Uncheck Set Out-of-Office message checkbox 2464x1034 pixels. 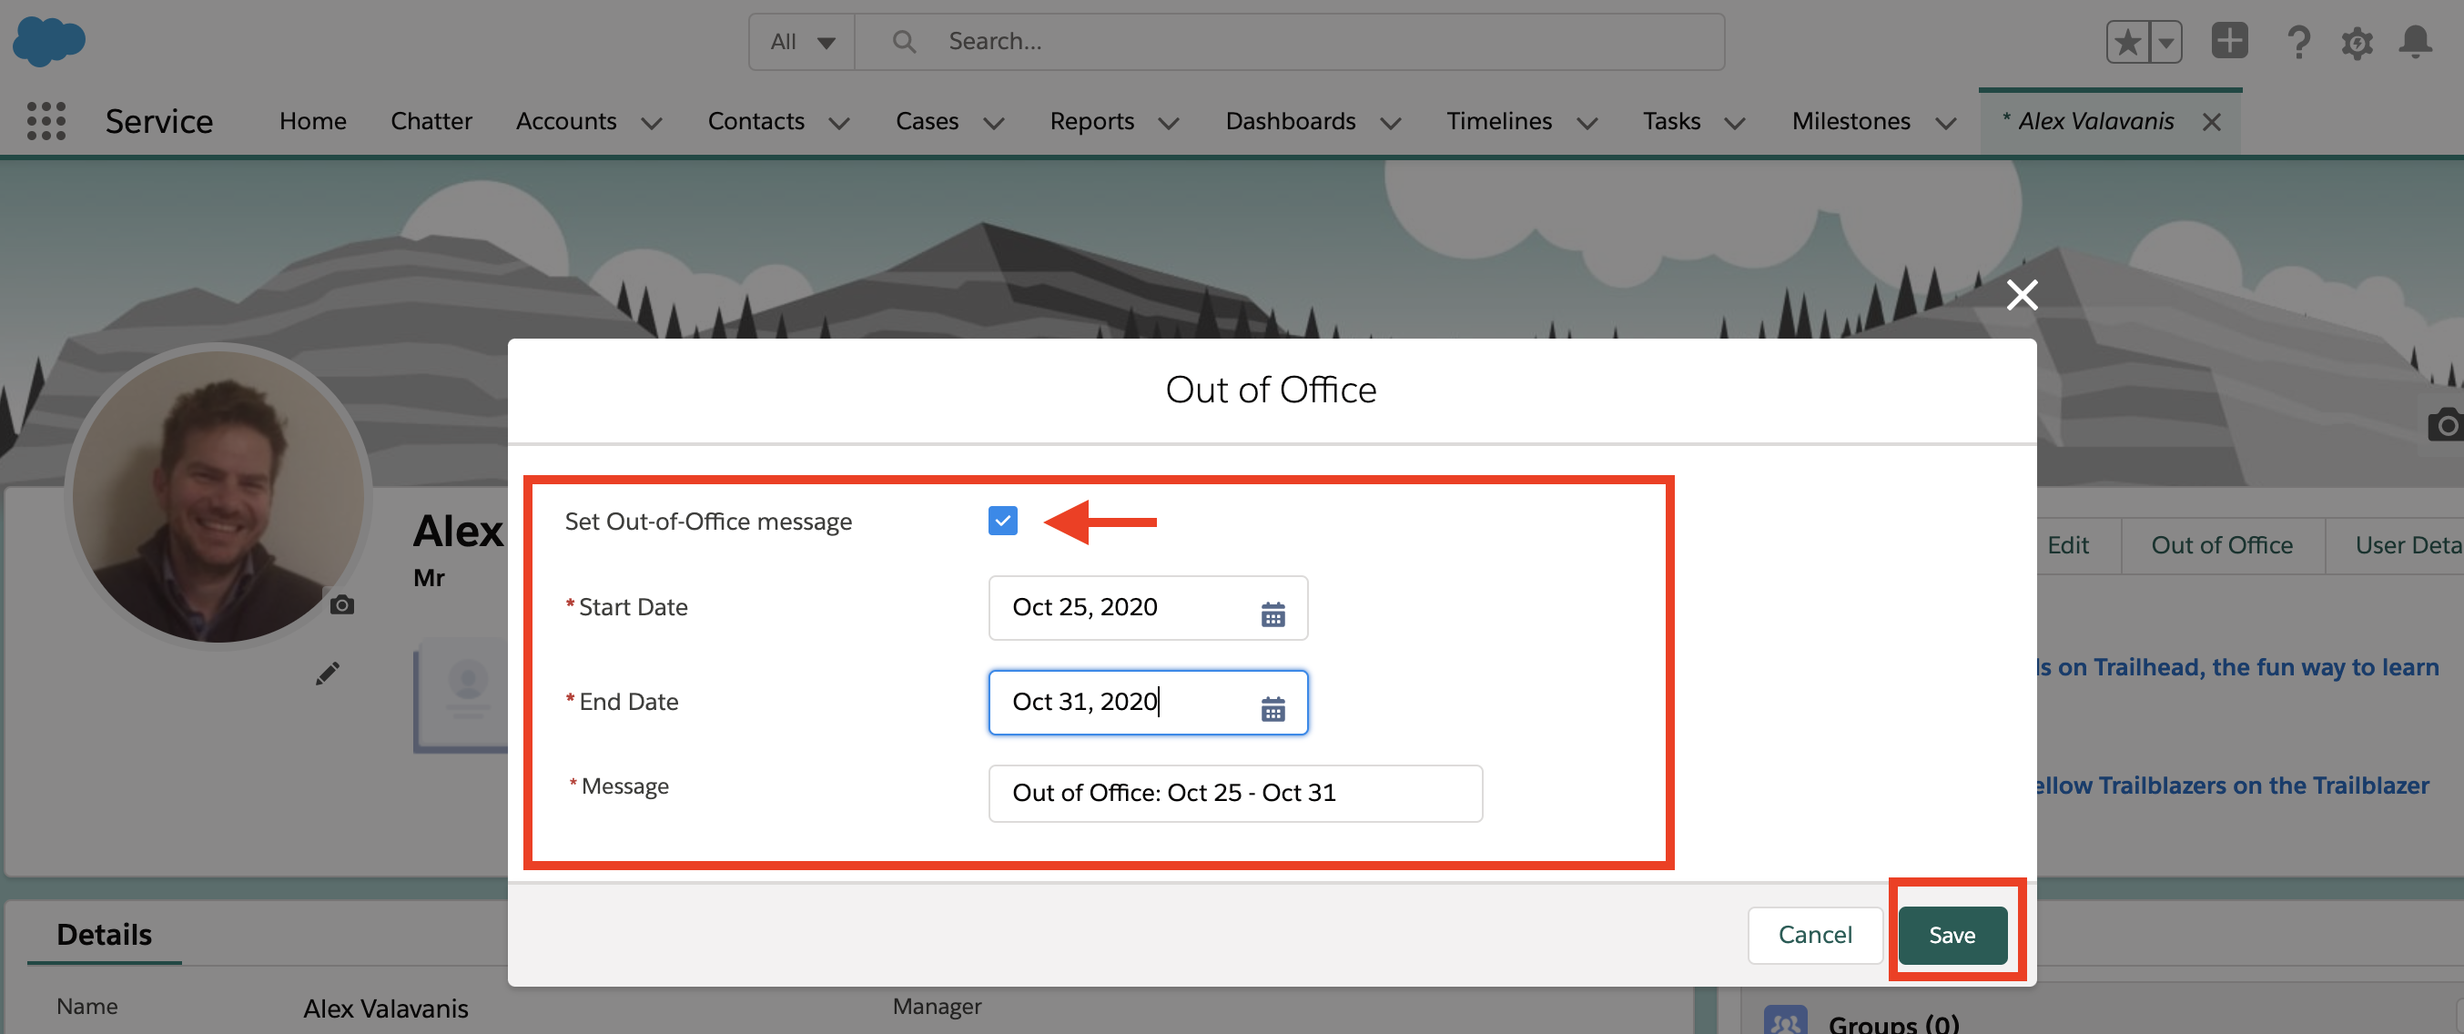tap(1002, 521)
